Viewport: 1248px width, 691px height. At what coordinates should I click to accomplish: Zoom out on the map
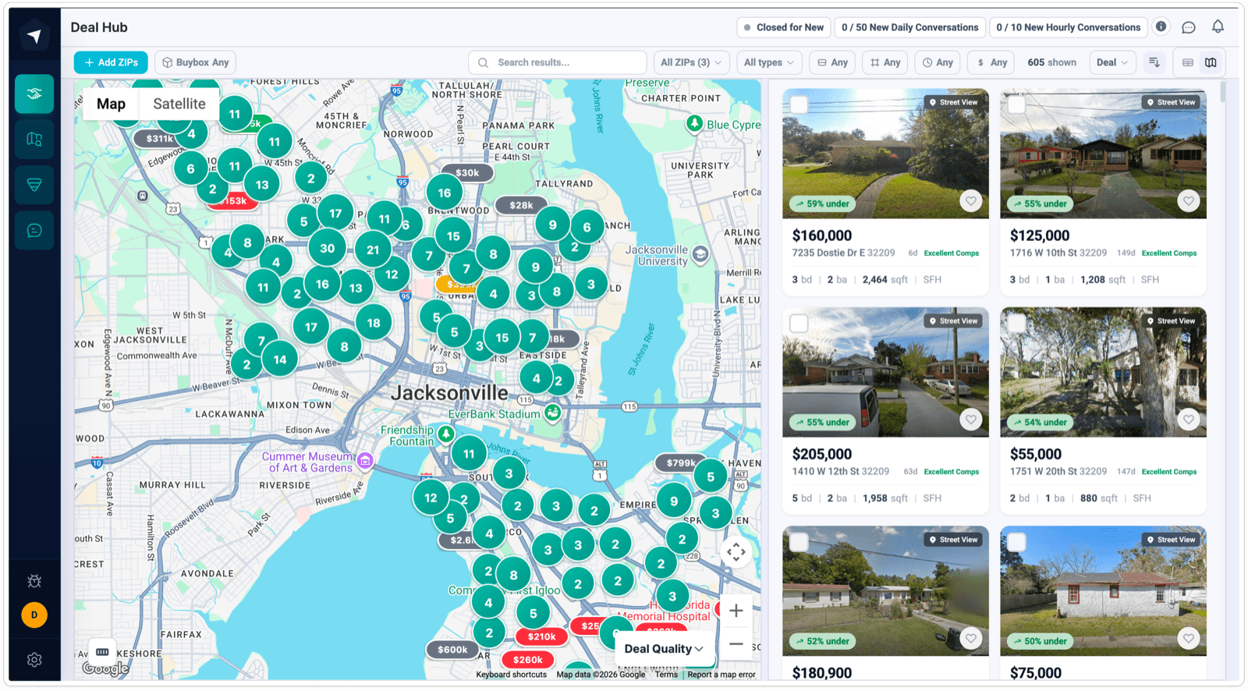(x=736, y=644)
